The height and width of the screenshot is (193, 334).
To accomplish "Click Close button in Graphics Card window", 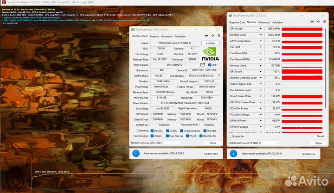I will 213,143.
